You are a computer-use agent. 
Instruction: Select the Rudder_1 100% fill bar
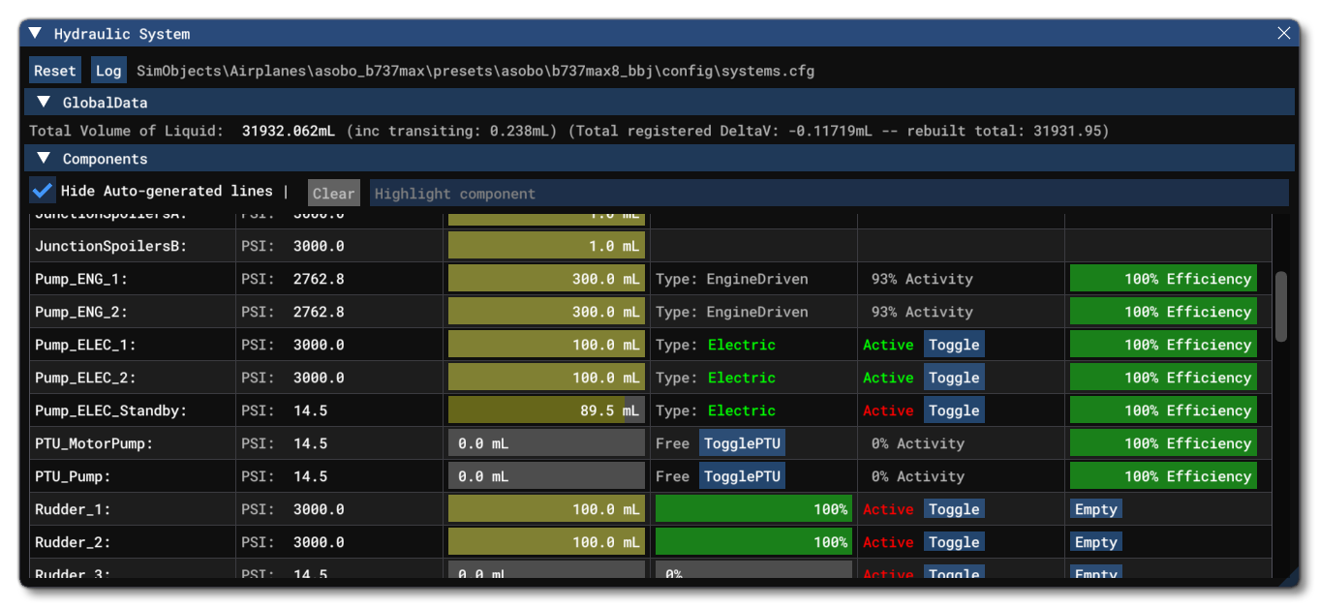tap(753, 508)
